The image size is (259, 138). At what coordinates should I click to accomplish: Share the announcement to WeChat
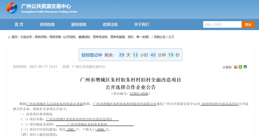point(240,67)
